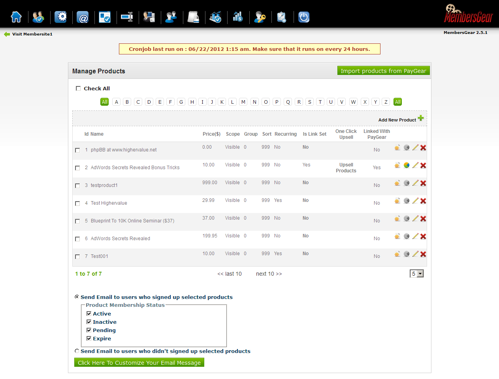Click Import products from PayGear button
The image size is (499, 379).
pyautogui.click(x=383, y=71)
